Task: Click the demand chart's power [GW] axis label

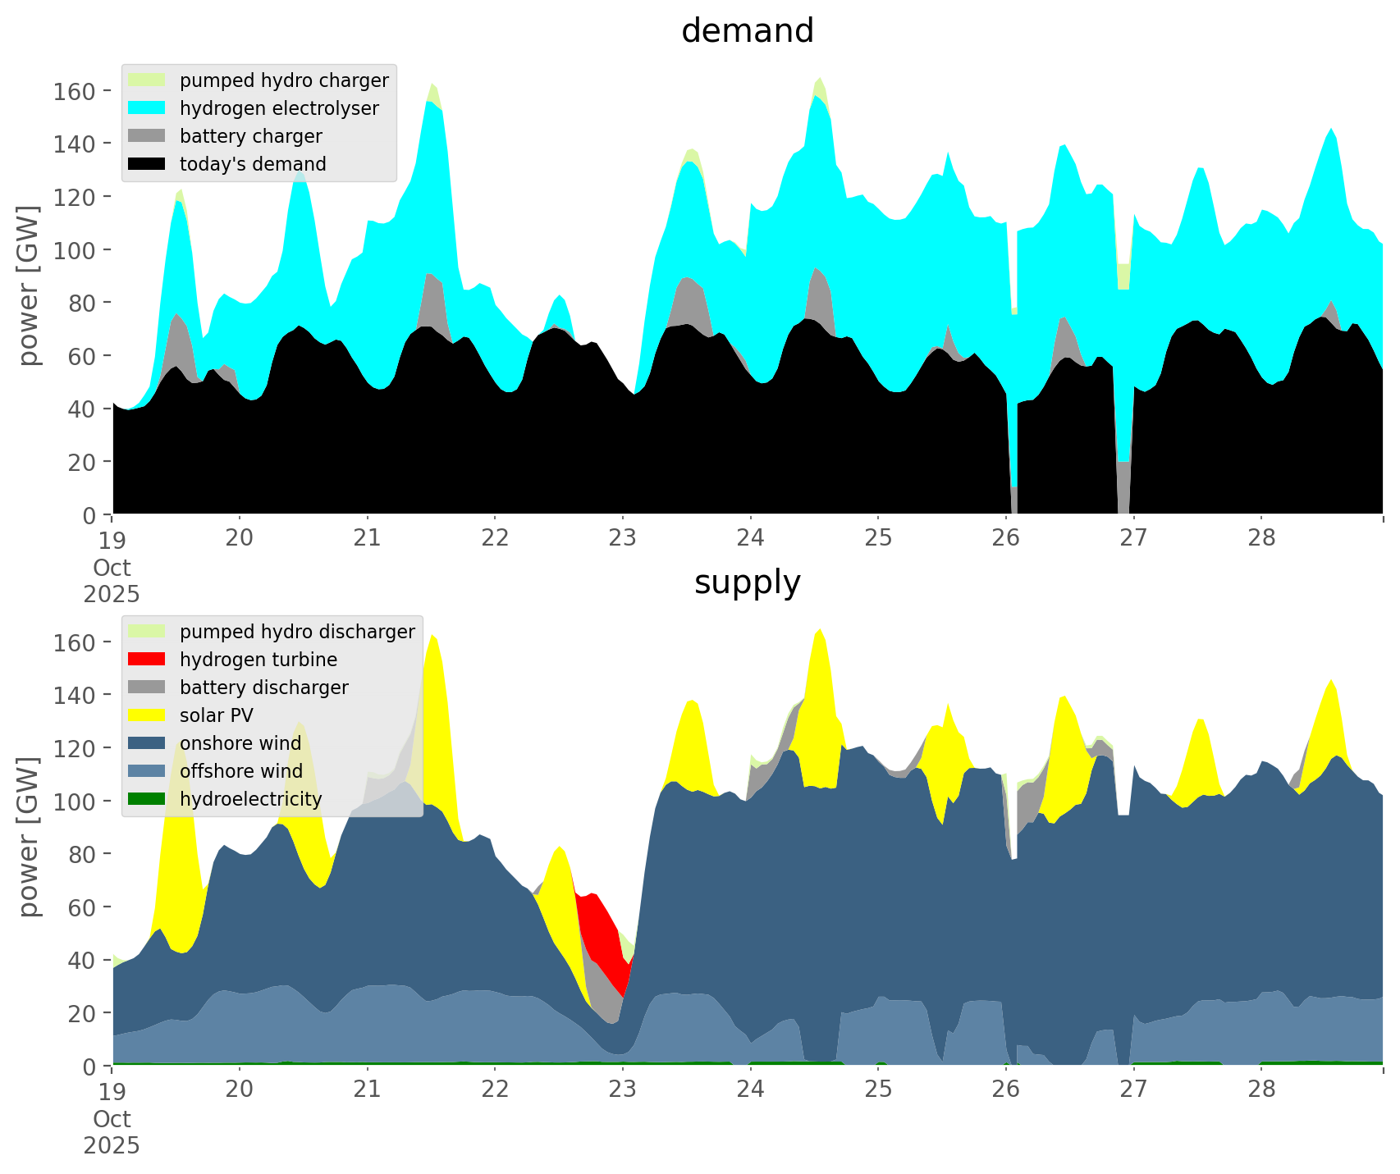Action: 29,286
